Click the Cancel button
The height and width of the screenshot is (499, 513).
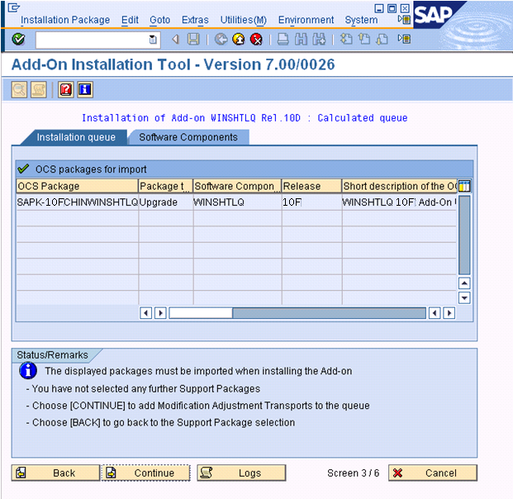click(x=433, y=473)
